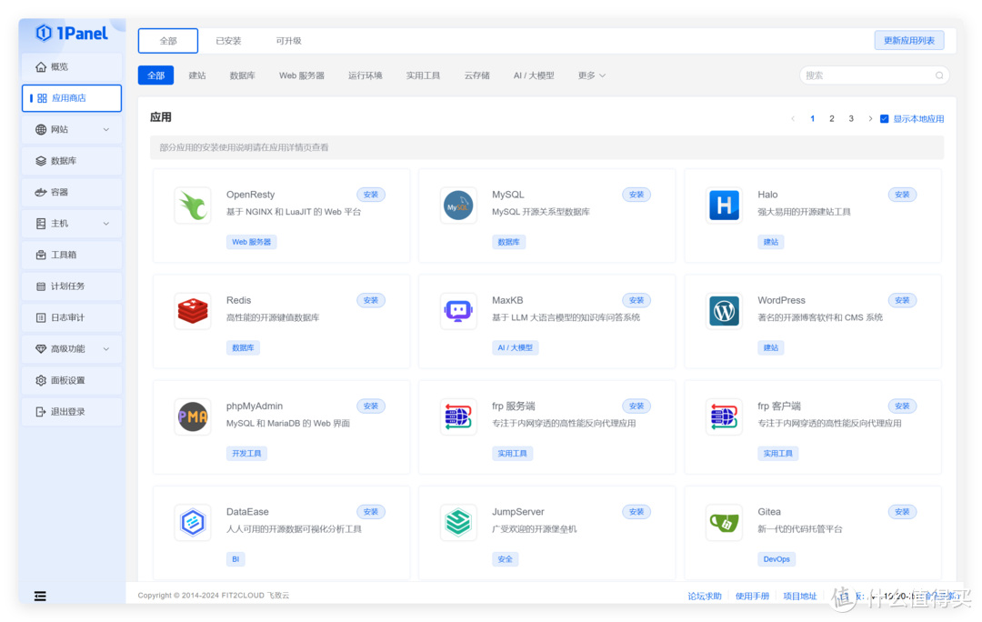Click 更新应用列表 button
Viewport: 982px width, 622px height.
click(x=909, y=40)
